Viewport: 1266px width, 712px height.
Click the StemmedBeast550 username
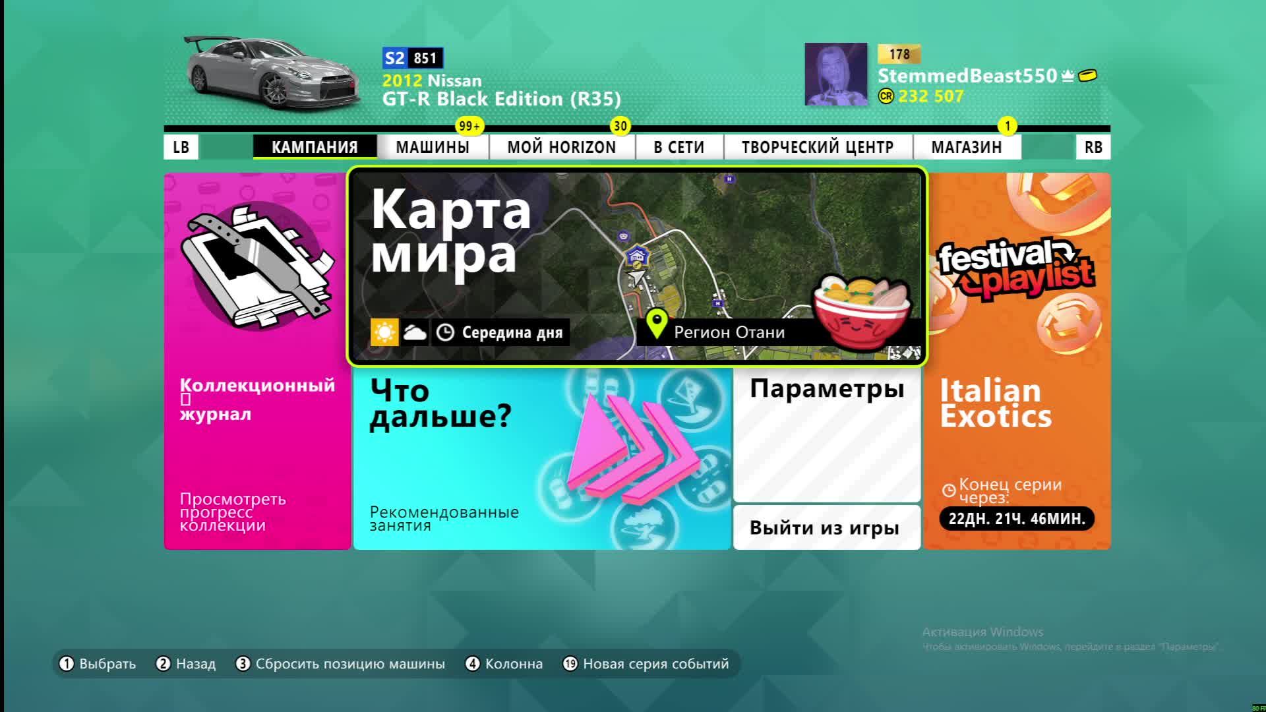point(967,76)
